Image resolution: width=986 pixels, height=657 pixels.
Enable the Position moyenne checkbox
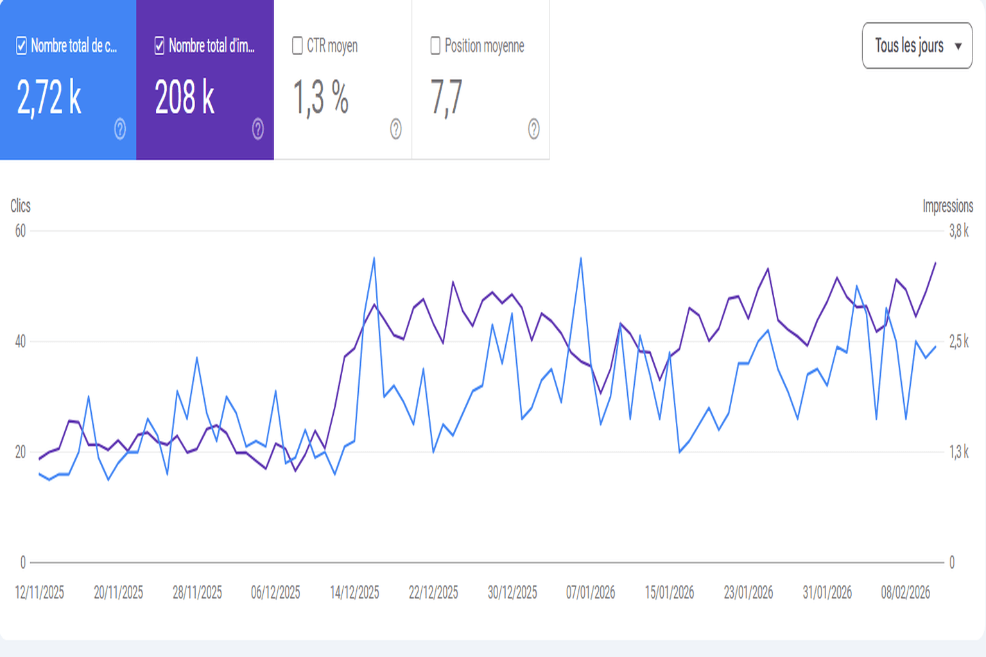coord(435,46)
